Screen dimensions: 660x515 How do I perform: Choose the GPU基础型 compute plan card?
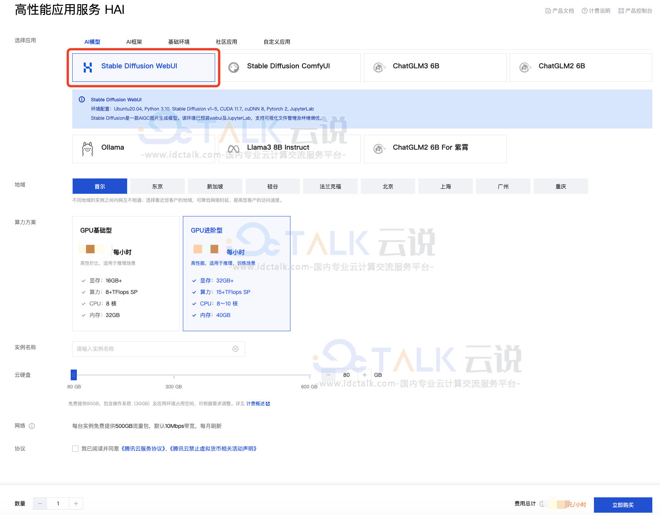(126, 274)
